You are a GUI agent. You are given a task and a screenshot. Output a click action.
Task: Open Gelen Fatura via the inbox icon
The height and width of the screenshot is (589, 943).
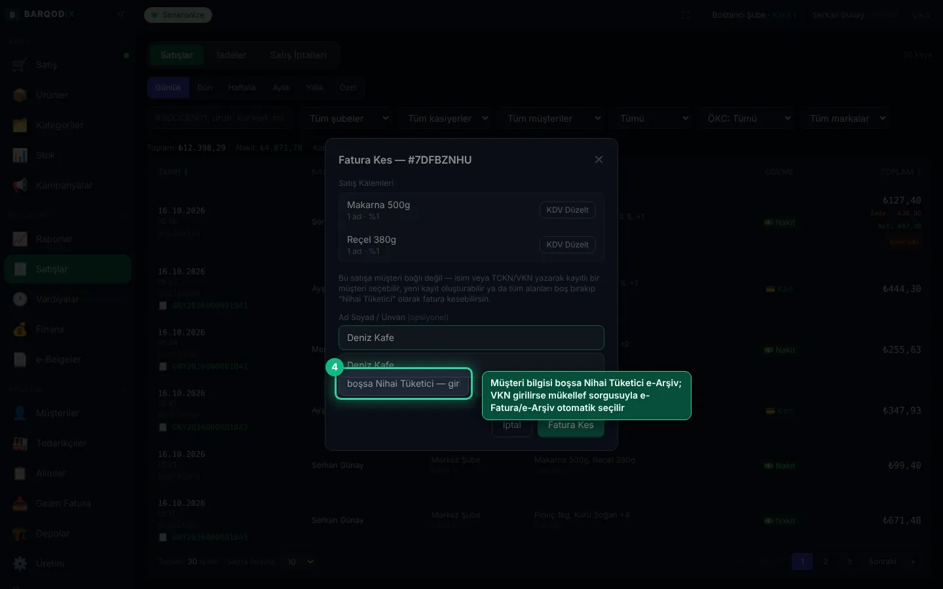[x=20, y=503]
